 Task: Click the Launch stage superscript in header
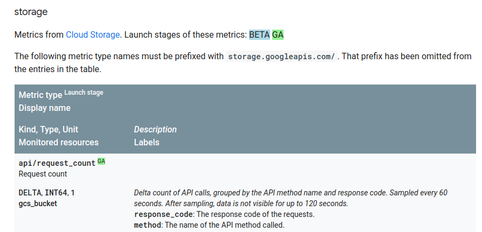pos(84,93)
